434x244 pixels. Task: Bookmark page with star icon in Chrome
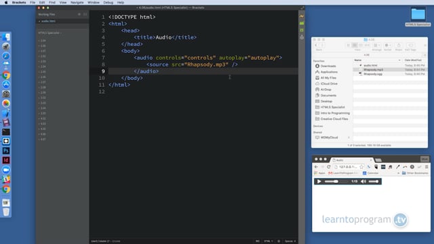tap(361, 167)
